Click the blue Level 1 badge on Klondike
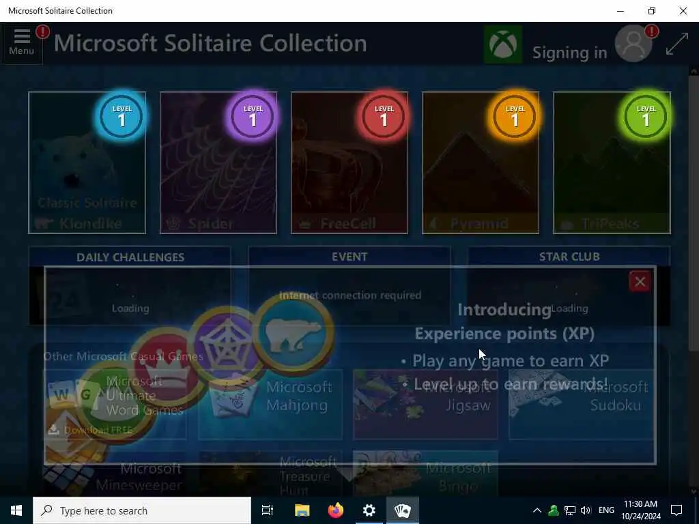 tap(122, 117)
